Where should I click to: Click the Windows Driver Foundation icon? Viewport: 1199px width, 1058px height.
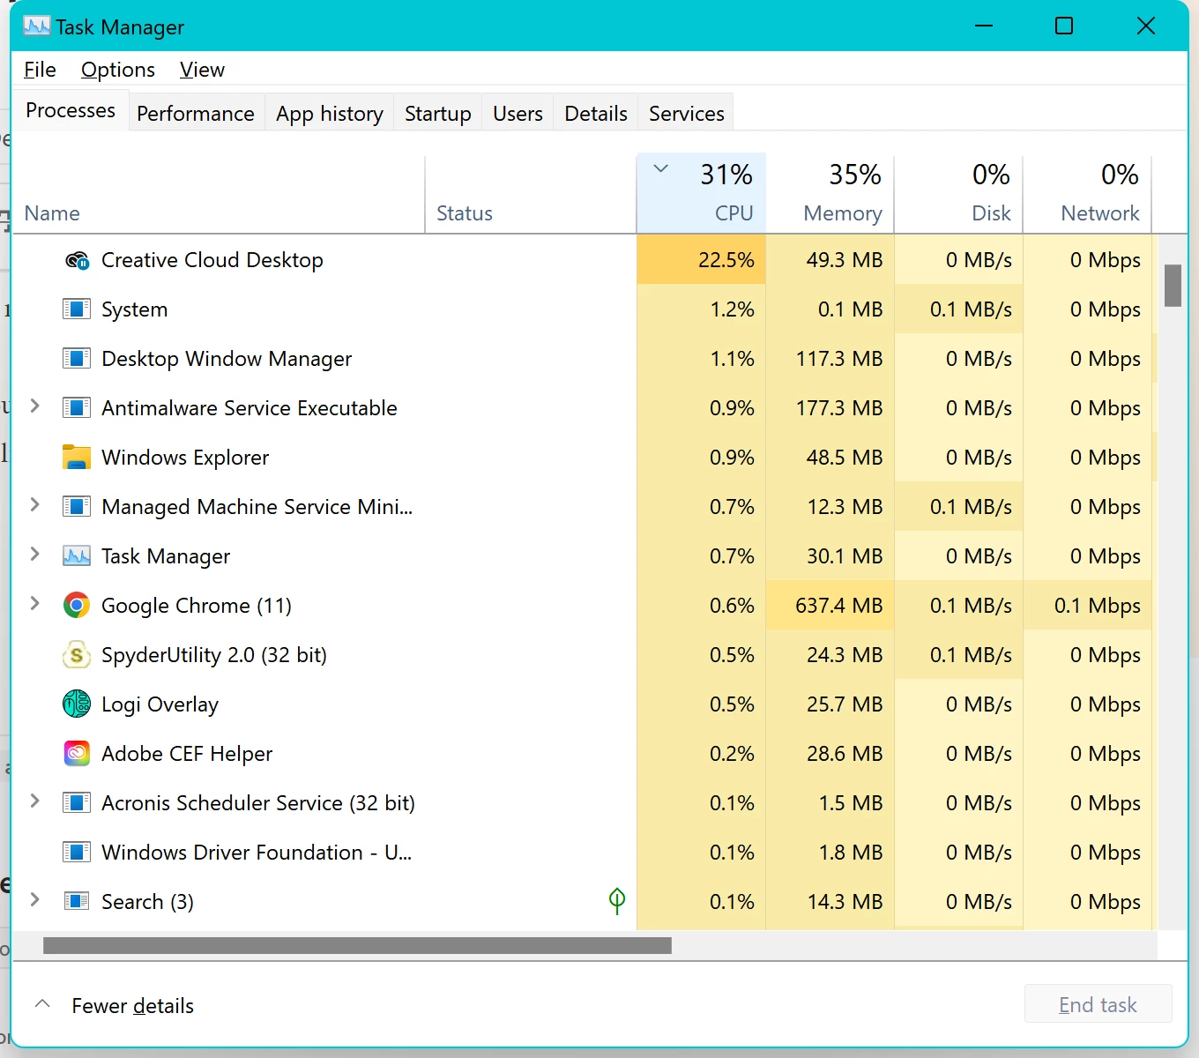tap(77, 853)
